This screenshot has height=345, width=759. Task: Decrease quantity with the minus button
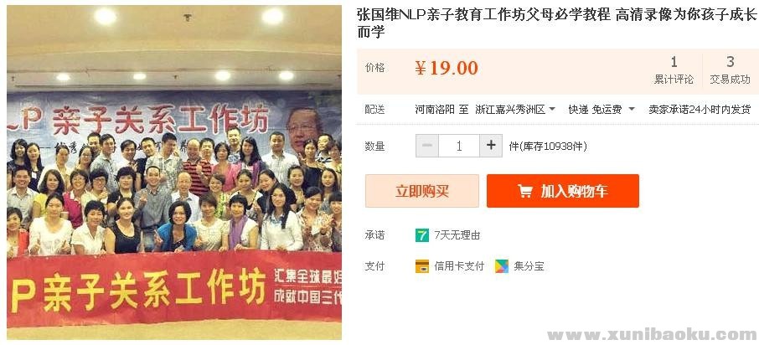(427, 146)
